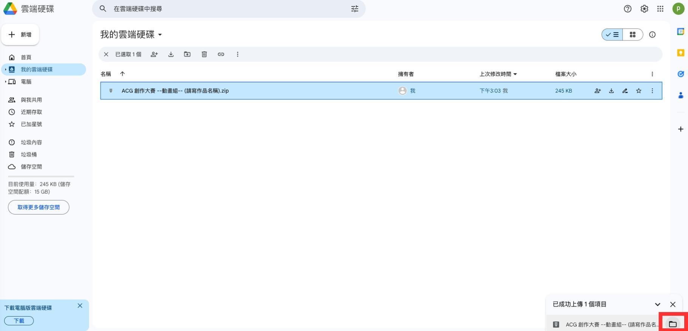Screen dimensions: 688x331
Task: Star the ACG zip file
Action: click(x=639, y=91)
